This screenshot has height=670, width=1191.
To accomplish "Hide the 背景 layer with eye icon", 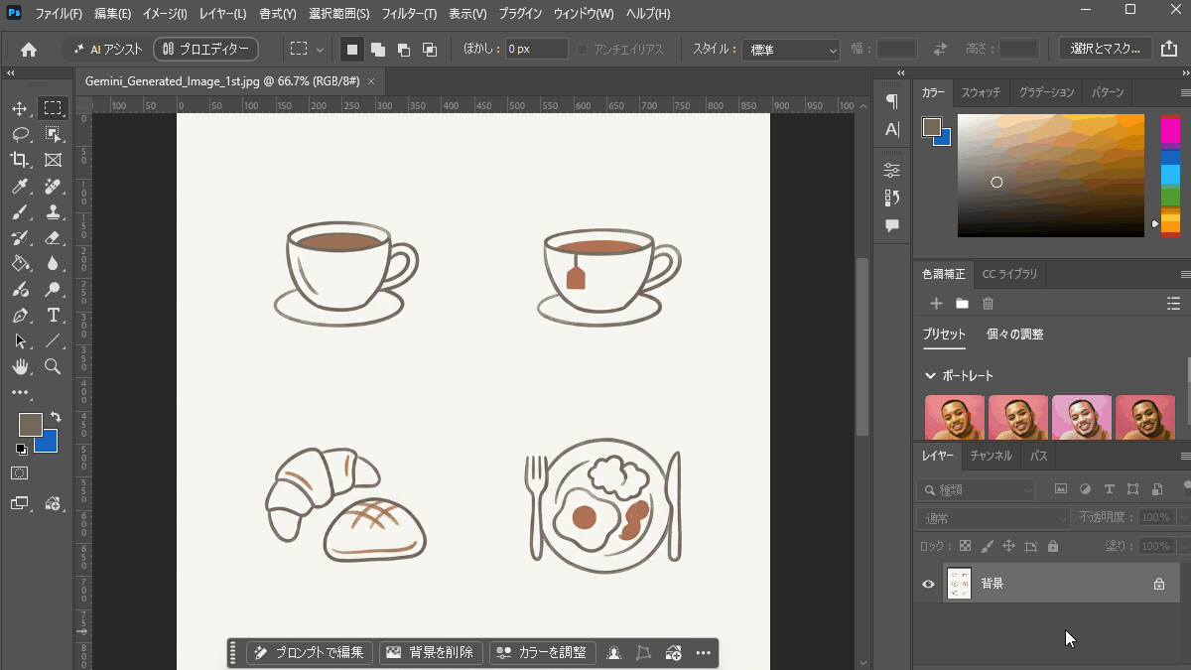I will pos(928,584).
